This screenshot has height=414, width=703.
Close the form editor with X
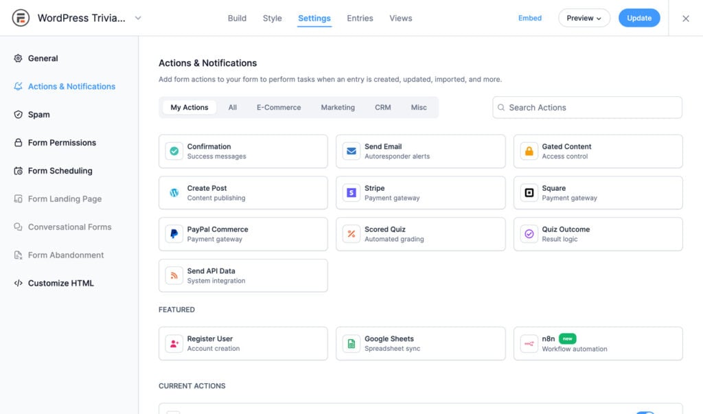(x=686, y=19)
